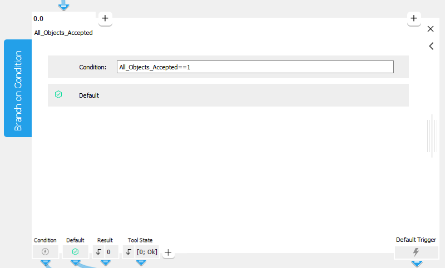This screenshot has height=268, width=445.
Task: Click the Default Trigger bottom connector arrow
Action: (x=416, y=263)
